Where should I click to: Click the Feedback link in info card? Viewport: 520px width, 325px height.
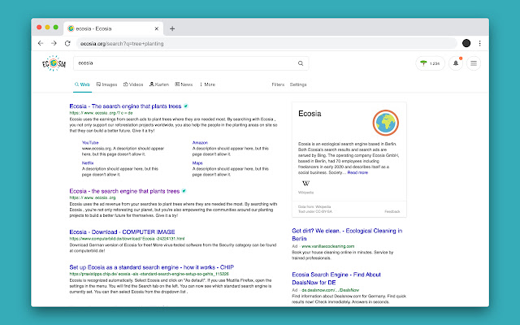(x=392, y=210)
